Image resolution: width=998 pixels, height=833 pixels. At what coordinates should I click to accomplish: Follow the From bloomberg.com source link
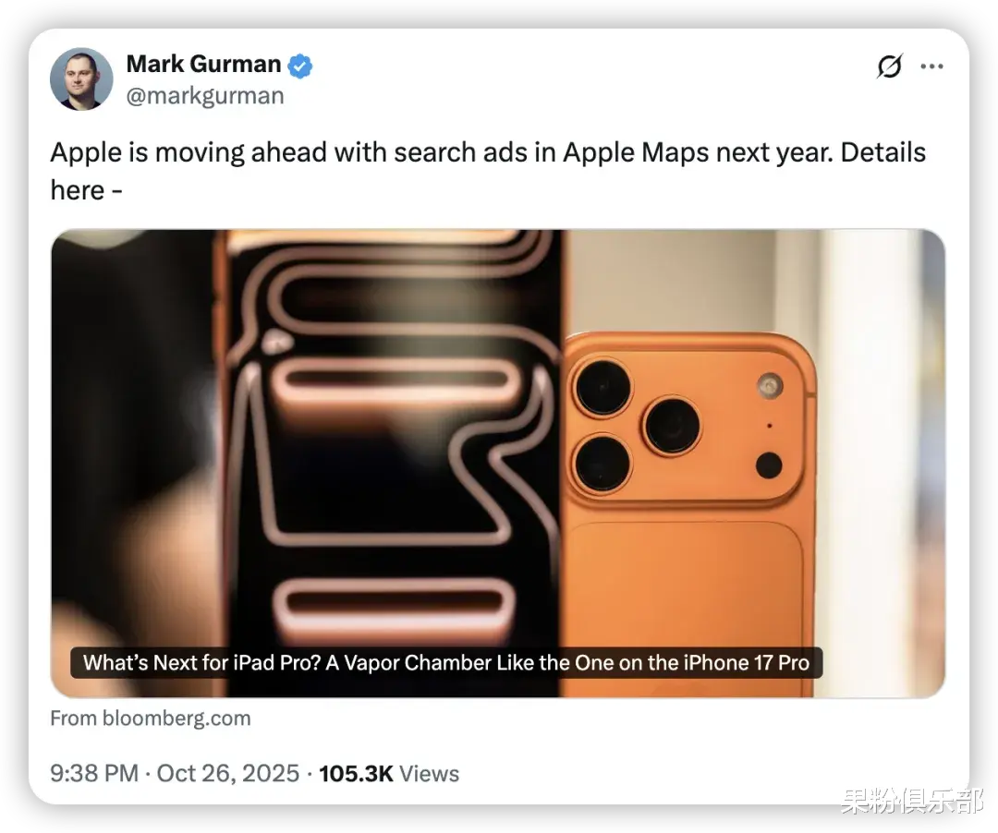pos(151,718)
